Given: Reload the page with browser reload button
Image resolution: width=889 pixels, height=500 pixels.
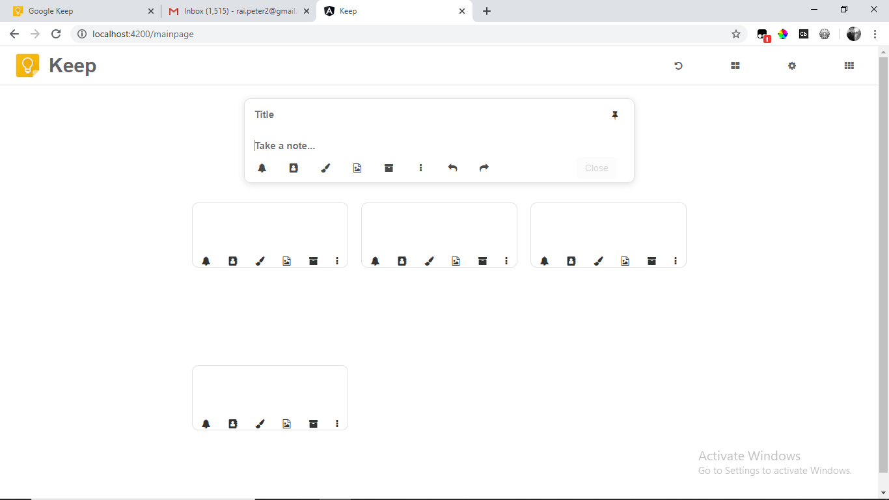Looking at the screenshot, I should [x=56, y=34].
